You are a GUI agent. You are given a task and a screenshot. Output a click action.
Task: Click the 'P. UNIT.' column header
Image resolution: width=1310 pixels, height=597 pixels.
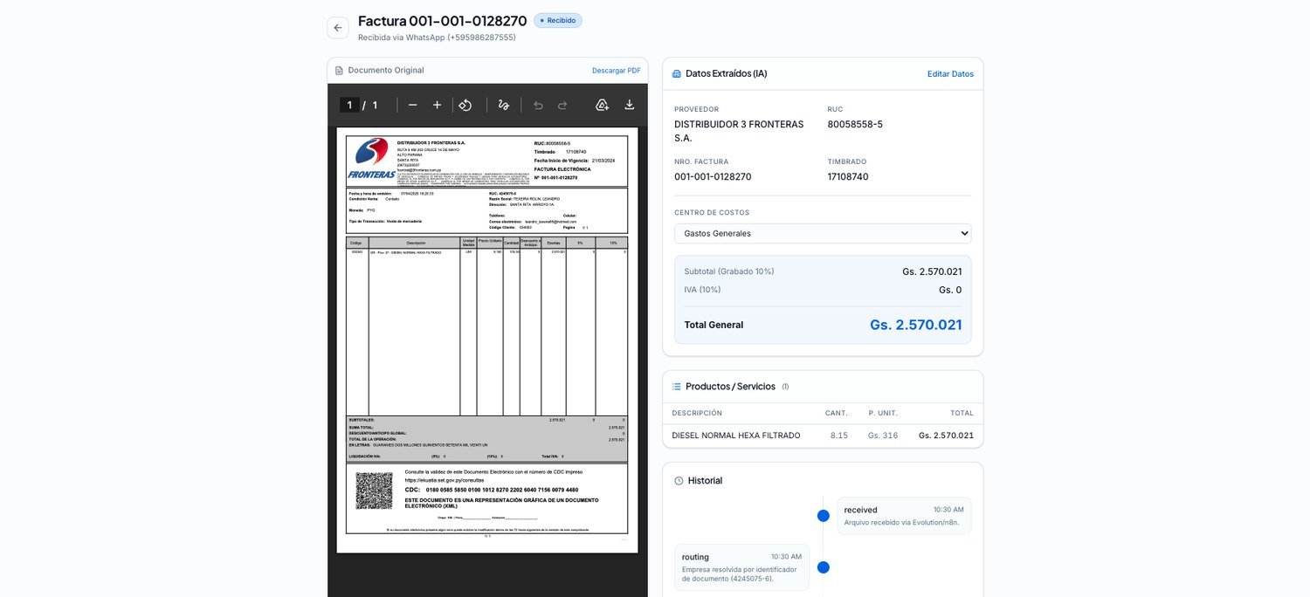tap(883, 414)
